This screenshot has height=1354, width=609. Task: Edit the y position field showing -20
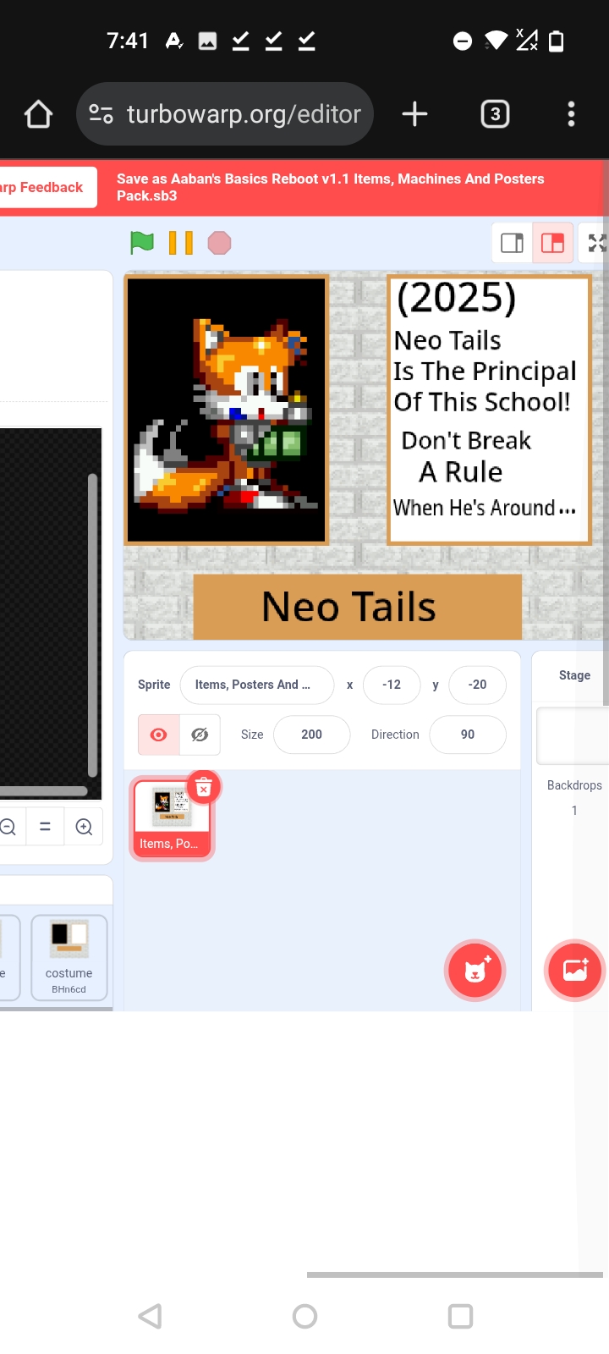(478, 685)
